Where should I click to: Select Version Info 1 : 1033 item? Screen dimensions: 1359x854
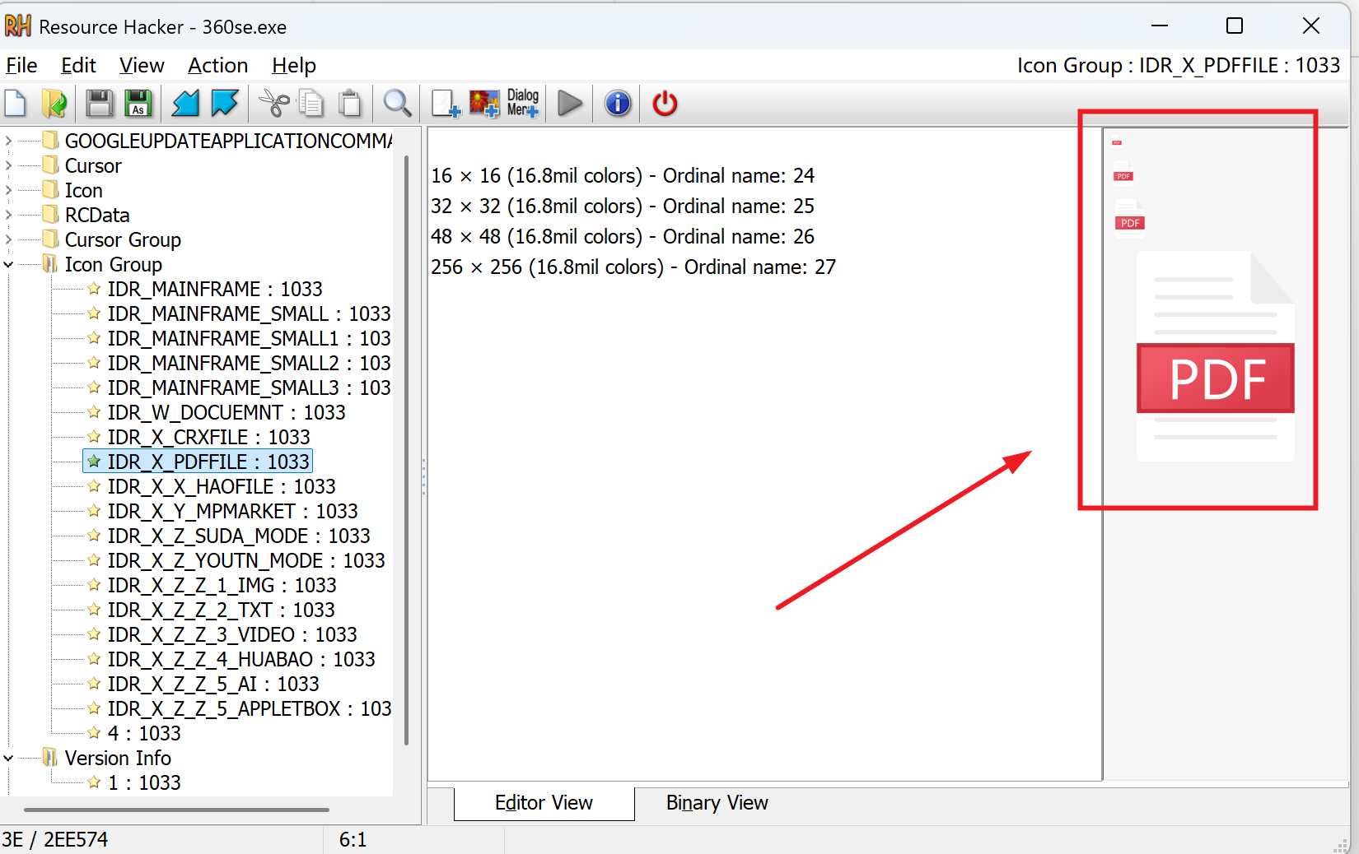click(x=144, y=782)
